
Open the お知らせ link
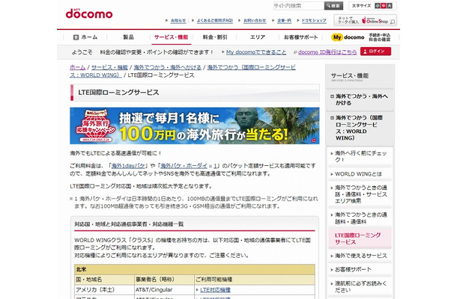click(x=178, y=20)
